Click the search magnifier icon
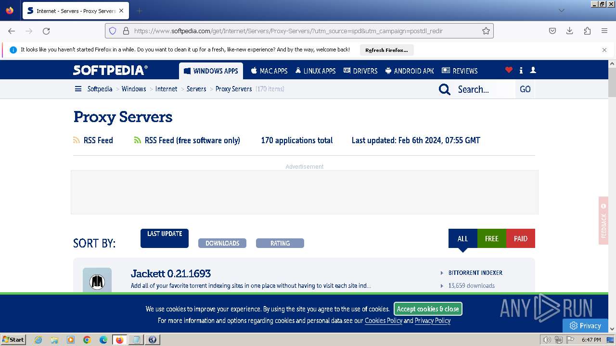Image resolution: width=616 pixels, height=346 pixels. pyautogui.click(x=445, y=89)
